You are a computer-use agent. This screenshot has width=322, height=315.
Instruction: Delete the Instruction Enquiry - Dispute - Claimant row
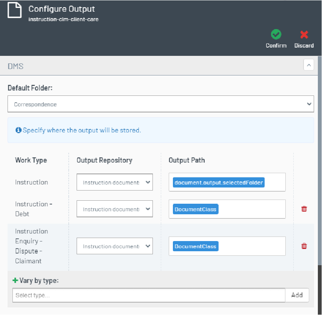pyautogui.click(x=304, y=246)
